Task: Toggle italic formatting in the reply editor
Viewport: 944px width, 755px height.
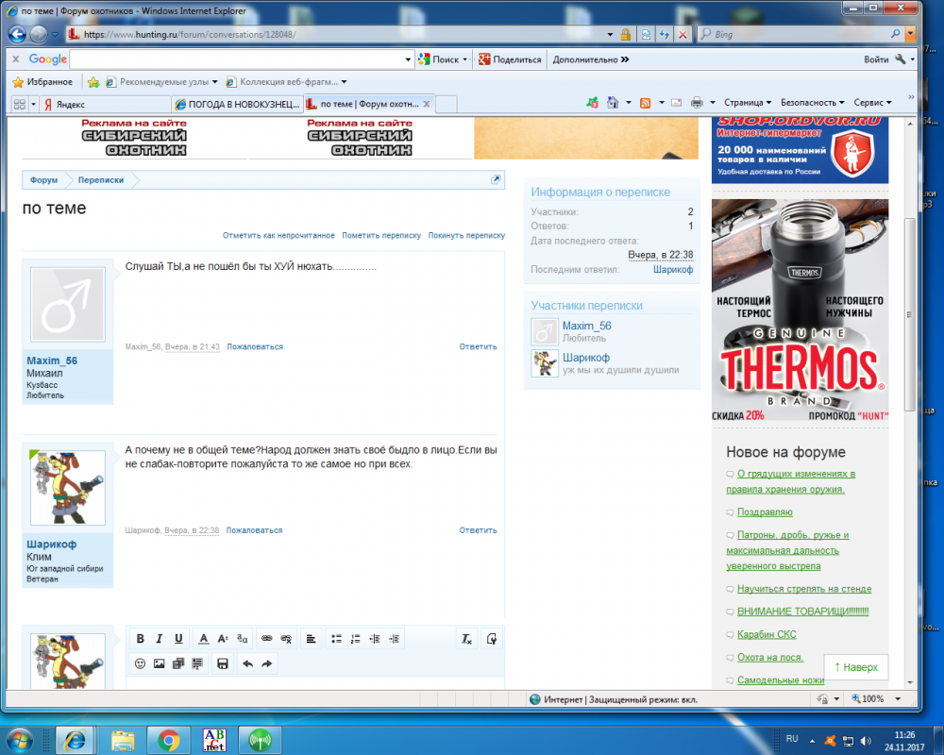Action: coord(160,639)
